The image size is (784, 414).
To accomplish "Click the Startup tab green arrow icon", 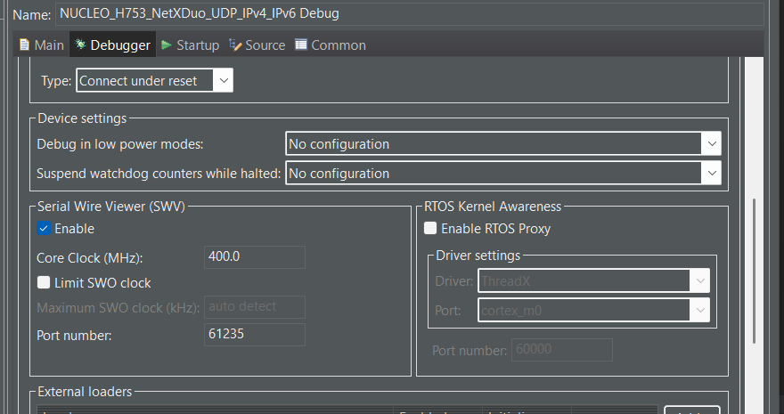I will pyautogui.click(x=167, y=45).
